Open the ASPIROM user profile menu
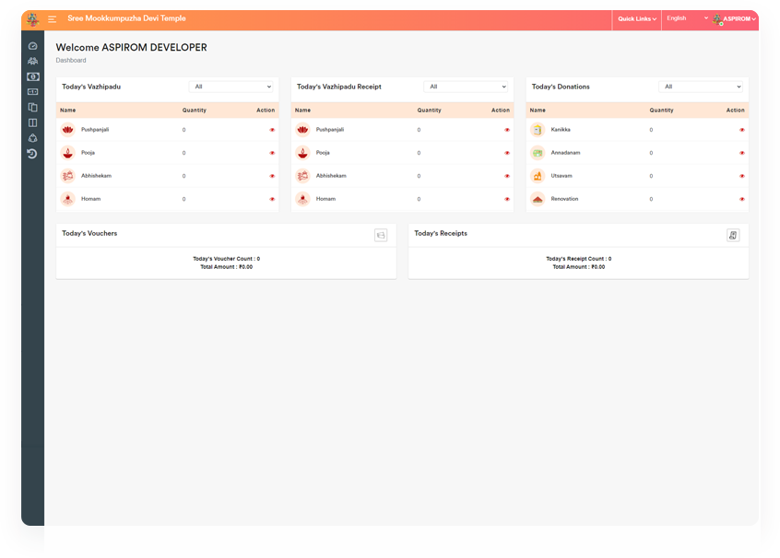The width and height of the screenshot is (780, 558). click(734, 19)
